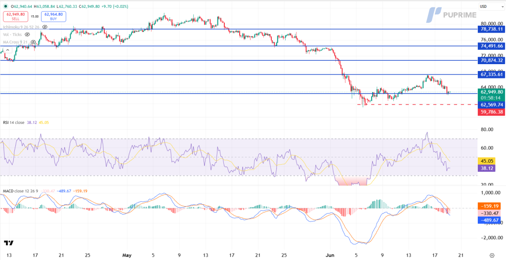Viewport: 506px width, 260px height.
Task: Select the 62,569.74 price level label
Action: tap(492, 105)
